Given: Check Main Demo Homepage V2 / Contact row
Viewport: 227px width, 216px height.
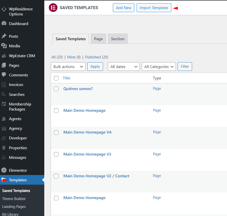Looking at the screenshot, I should click(56, 176).
